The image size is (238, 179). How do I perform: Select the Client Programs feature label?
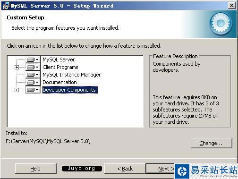coord(60,67)
